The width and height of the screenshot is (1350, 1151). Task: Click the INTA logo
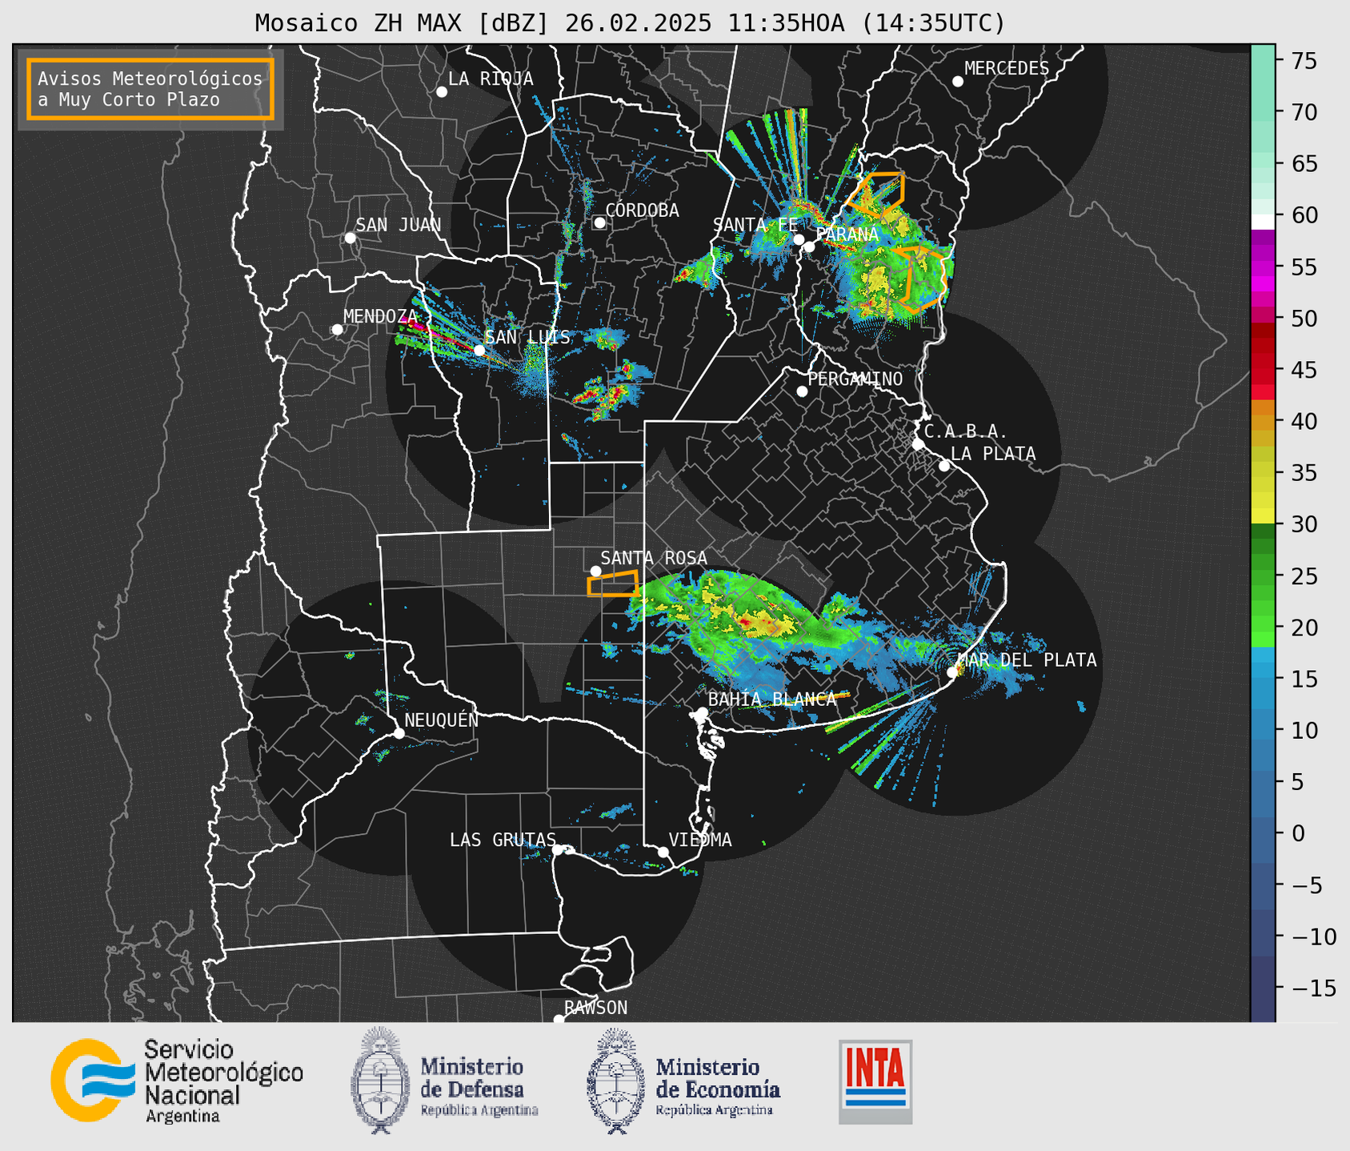[875, 1081]
